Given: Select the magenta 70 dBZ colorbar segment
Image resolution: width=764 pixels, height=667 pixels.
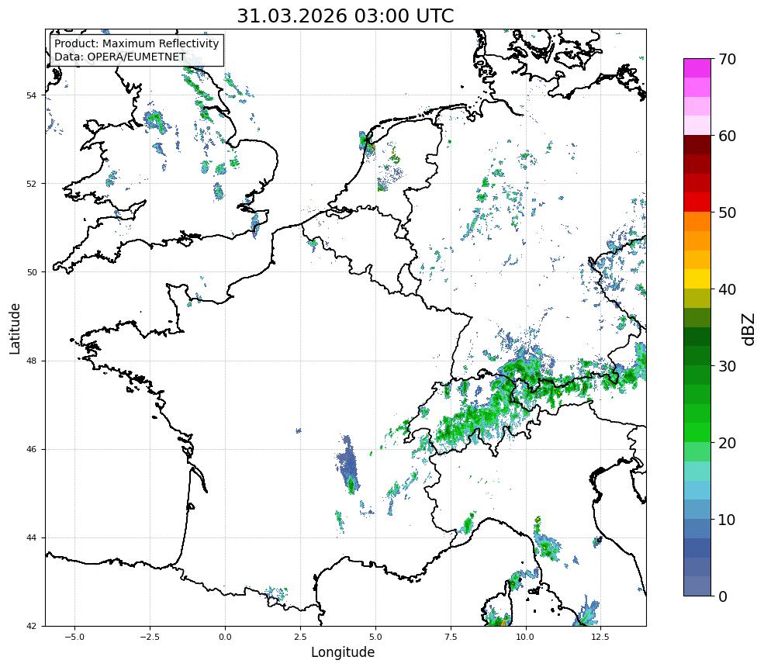Looking at the screenshot, I should (x=697, y=68).
